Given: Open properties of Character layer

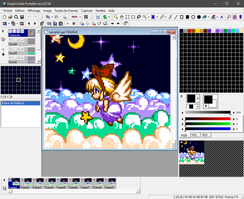Looking at the screenshot, I should point(22,31).
